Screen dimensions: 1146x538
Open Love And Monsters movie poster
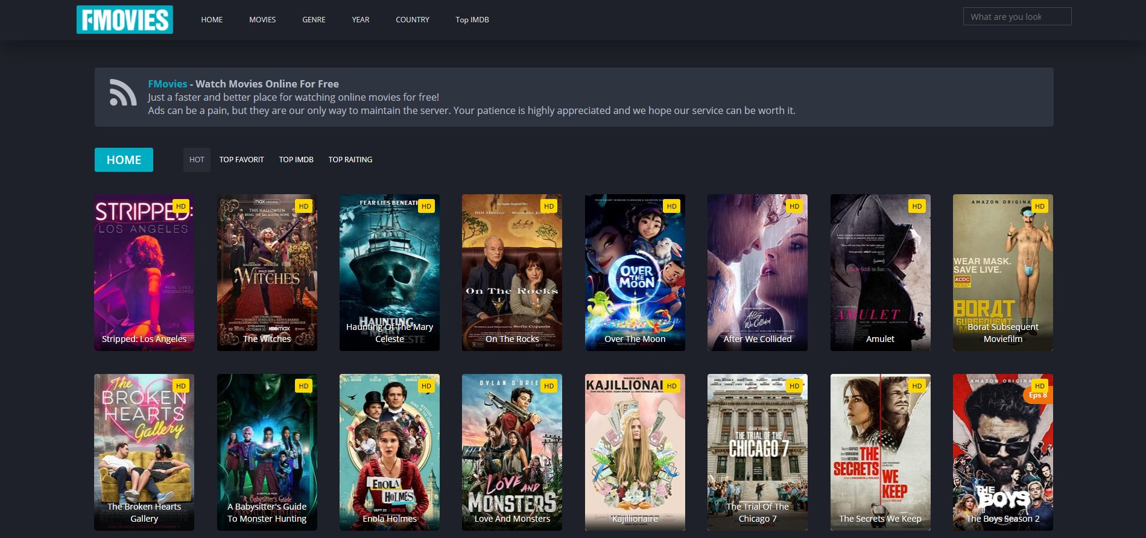click(512, 452)
